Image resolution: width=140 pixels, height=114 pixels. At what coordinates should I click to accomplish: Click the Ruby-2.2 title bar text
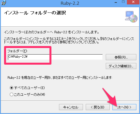click(70, 3)
